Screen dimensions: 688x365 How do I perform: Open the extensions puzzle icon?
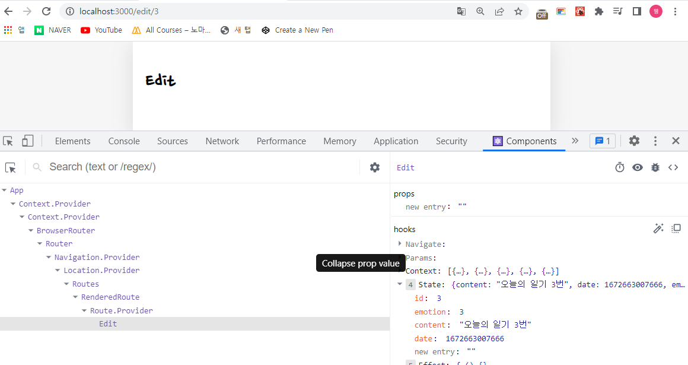click(x=599, y=11)
